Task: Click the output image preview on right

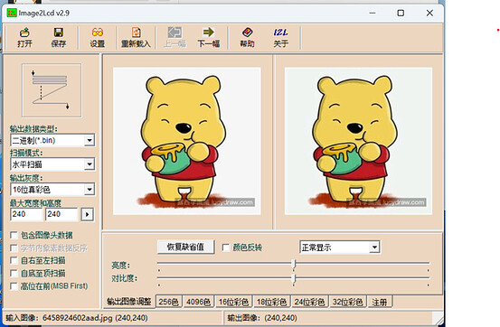Action: coord(358,141)
